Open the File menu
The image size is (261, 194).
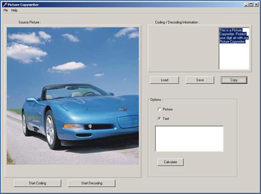coord(6,10)
